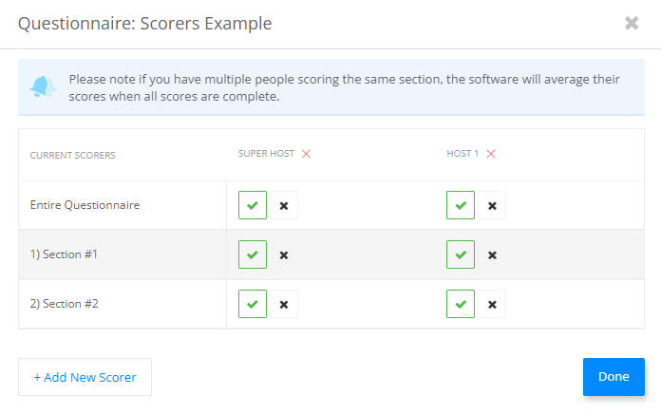Uncheck Section #1 for Host 1

[492, 254]
